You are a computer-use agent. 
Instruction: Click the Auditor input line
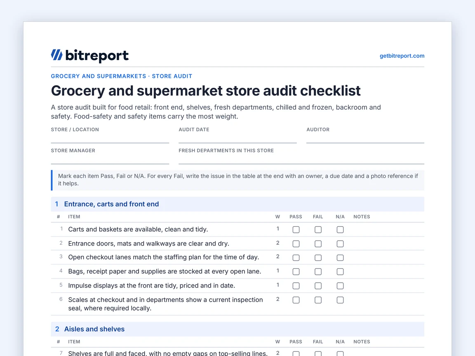[x=365, y=138]
